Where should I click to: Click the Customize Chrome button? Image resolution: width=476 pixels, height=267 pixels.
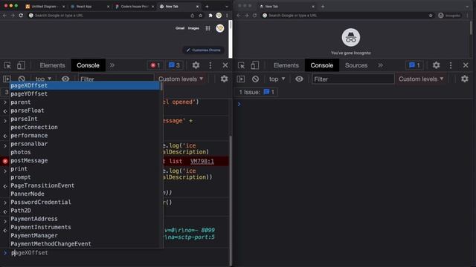(203, 50)
